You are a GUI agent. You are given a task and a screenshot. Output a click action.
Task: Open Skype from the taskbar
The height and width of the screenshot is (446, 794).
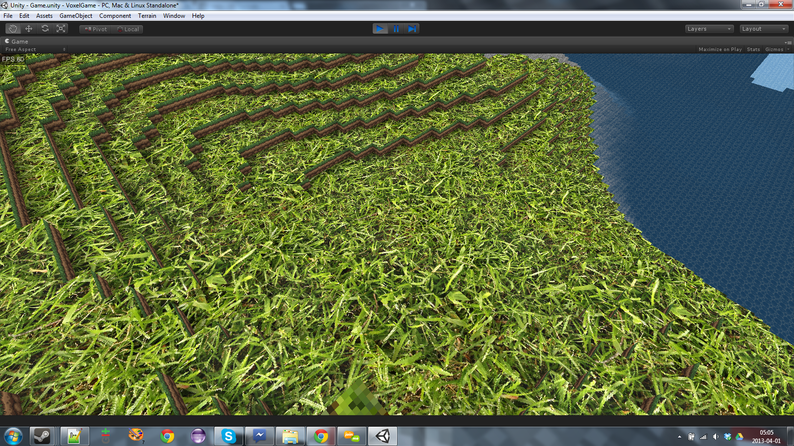tap(229, 436)
